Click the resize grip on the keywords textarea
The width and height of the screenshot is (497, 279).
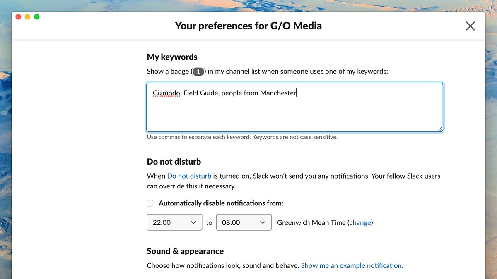440,129
